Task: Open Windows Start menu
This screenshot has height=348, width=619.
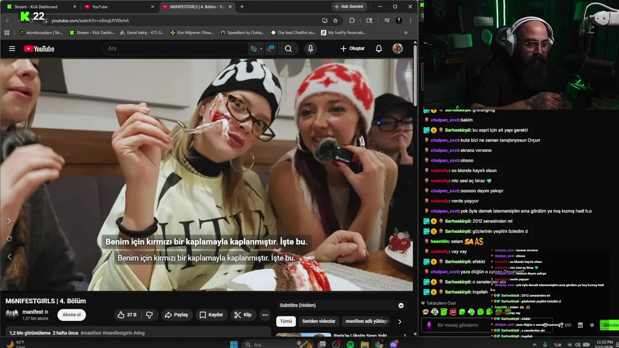Action: (x=234, y=344)
